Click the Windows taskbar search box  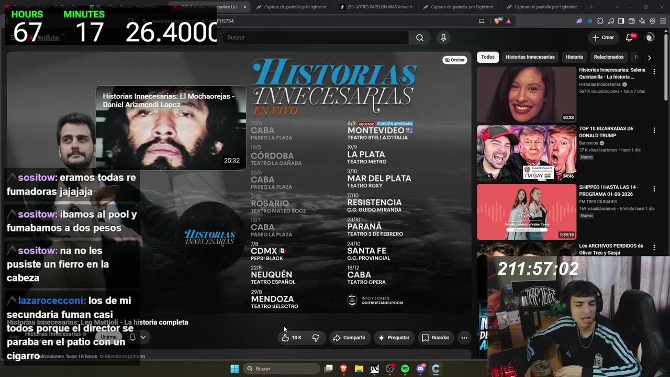pos(282,369)
